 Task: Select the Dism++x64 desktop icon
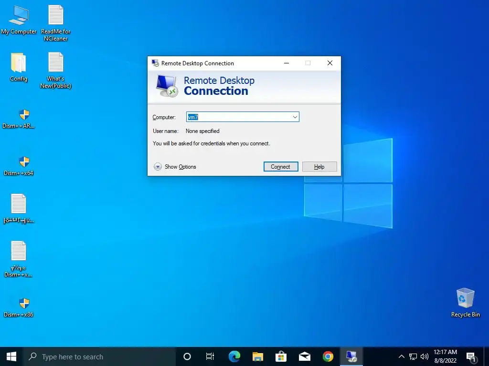click(x=19, y=166)
